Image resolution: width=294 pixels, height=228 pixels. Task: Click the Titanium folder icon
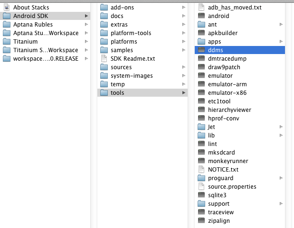pos(7,42)
